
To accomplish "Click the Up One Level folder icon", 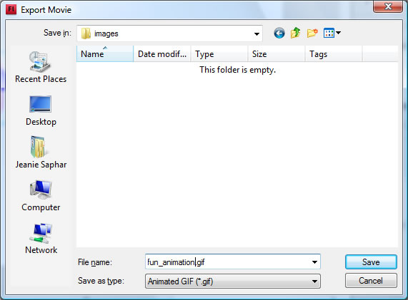I will [296, 33].
